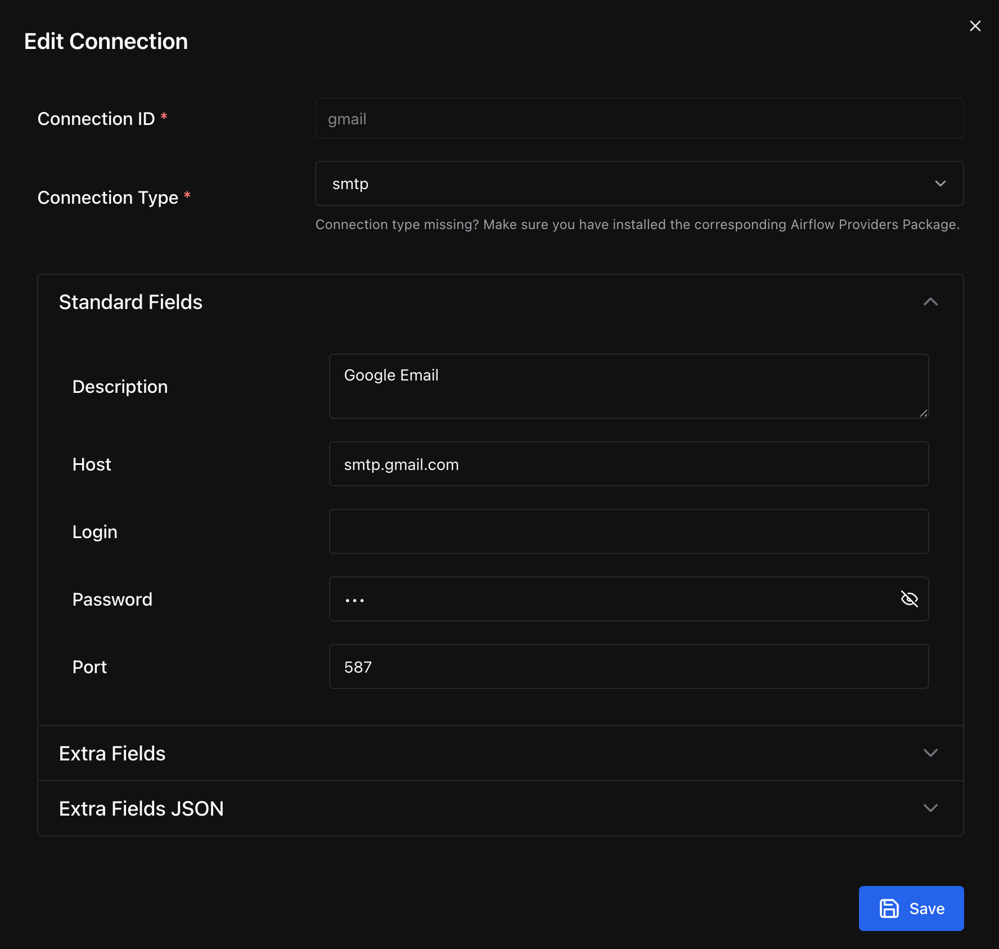
Task: Click the Connection ID label
Action: (96, 119)
